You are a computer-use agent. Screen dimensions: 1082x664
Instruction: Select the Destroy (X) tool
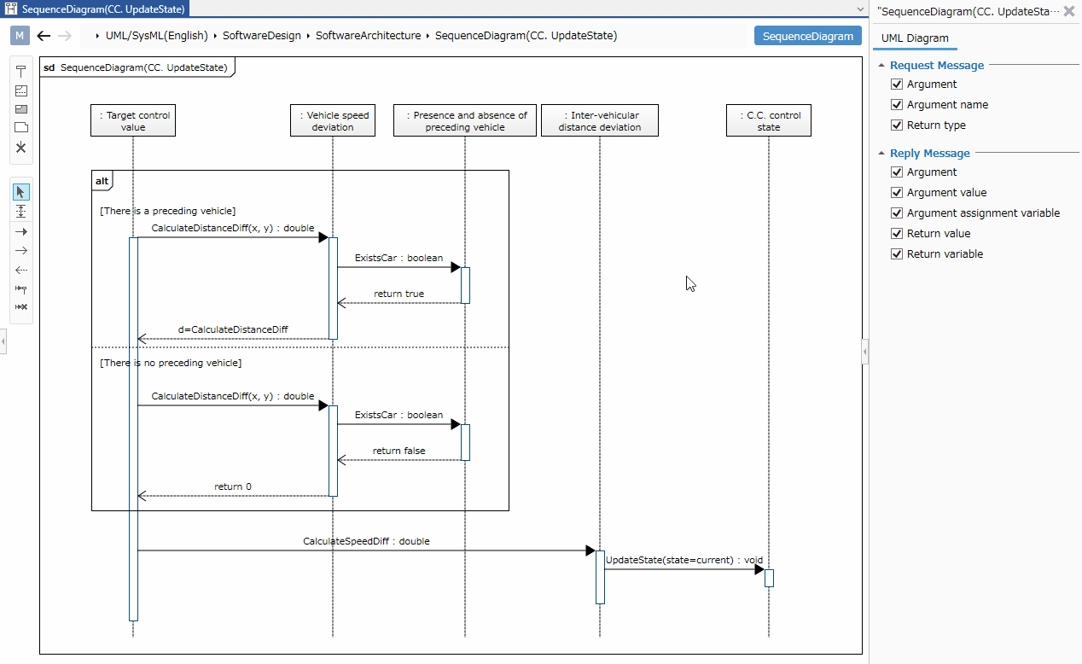(x=21, y=148)
